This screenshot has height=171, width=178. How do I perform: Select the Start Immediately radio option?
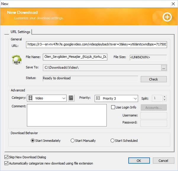(33, 141)
